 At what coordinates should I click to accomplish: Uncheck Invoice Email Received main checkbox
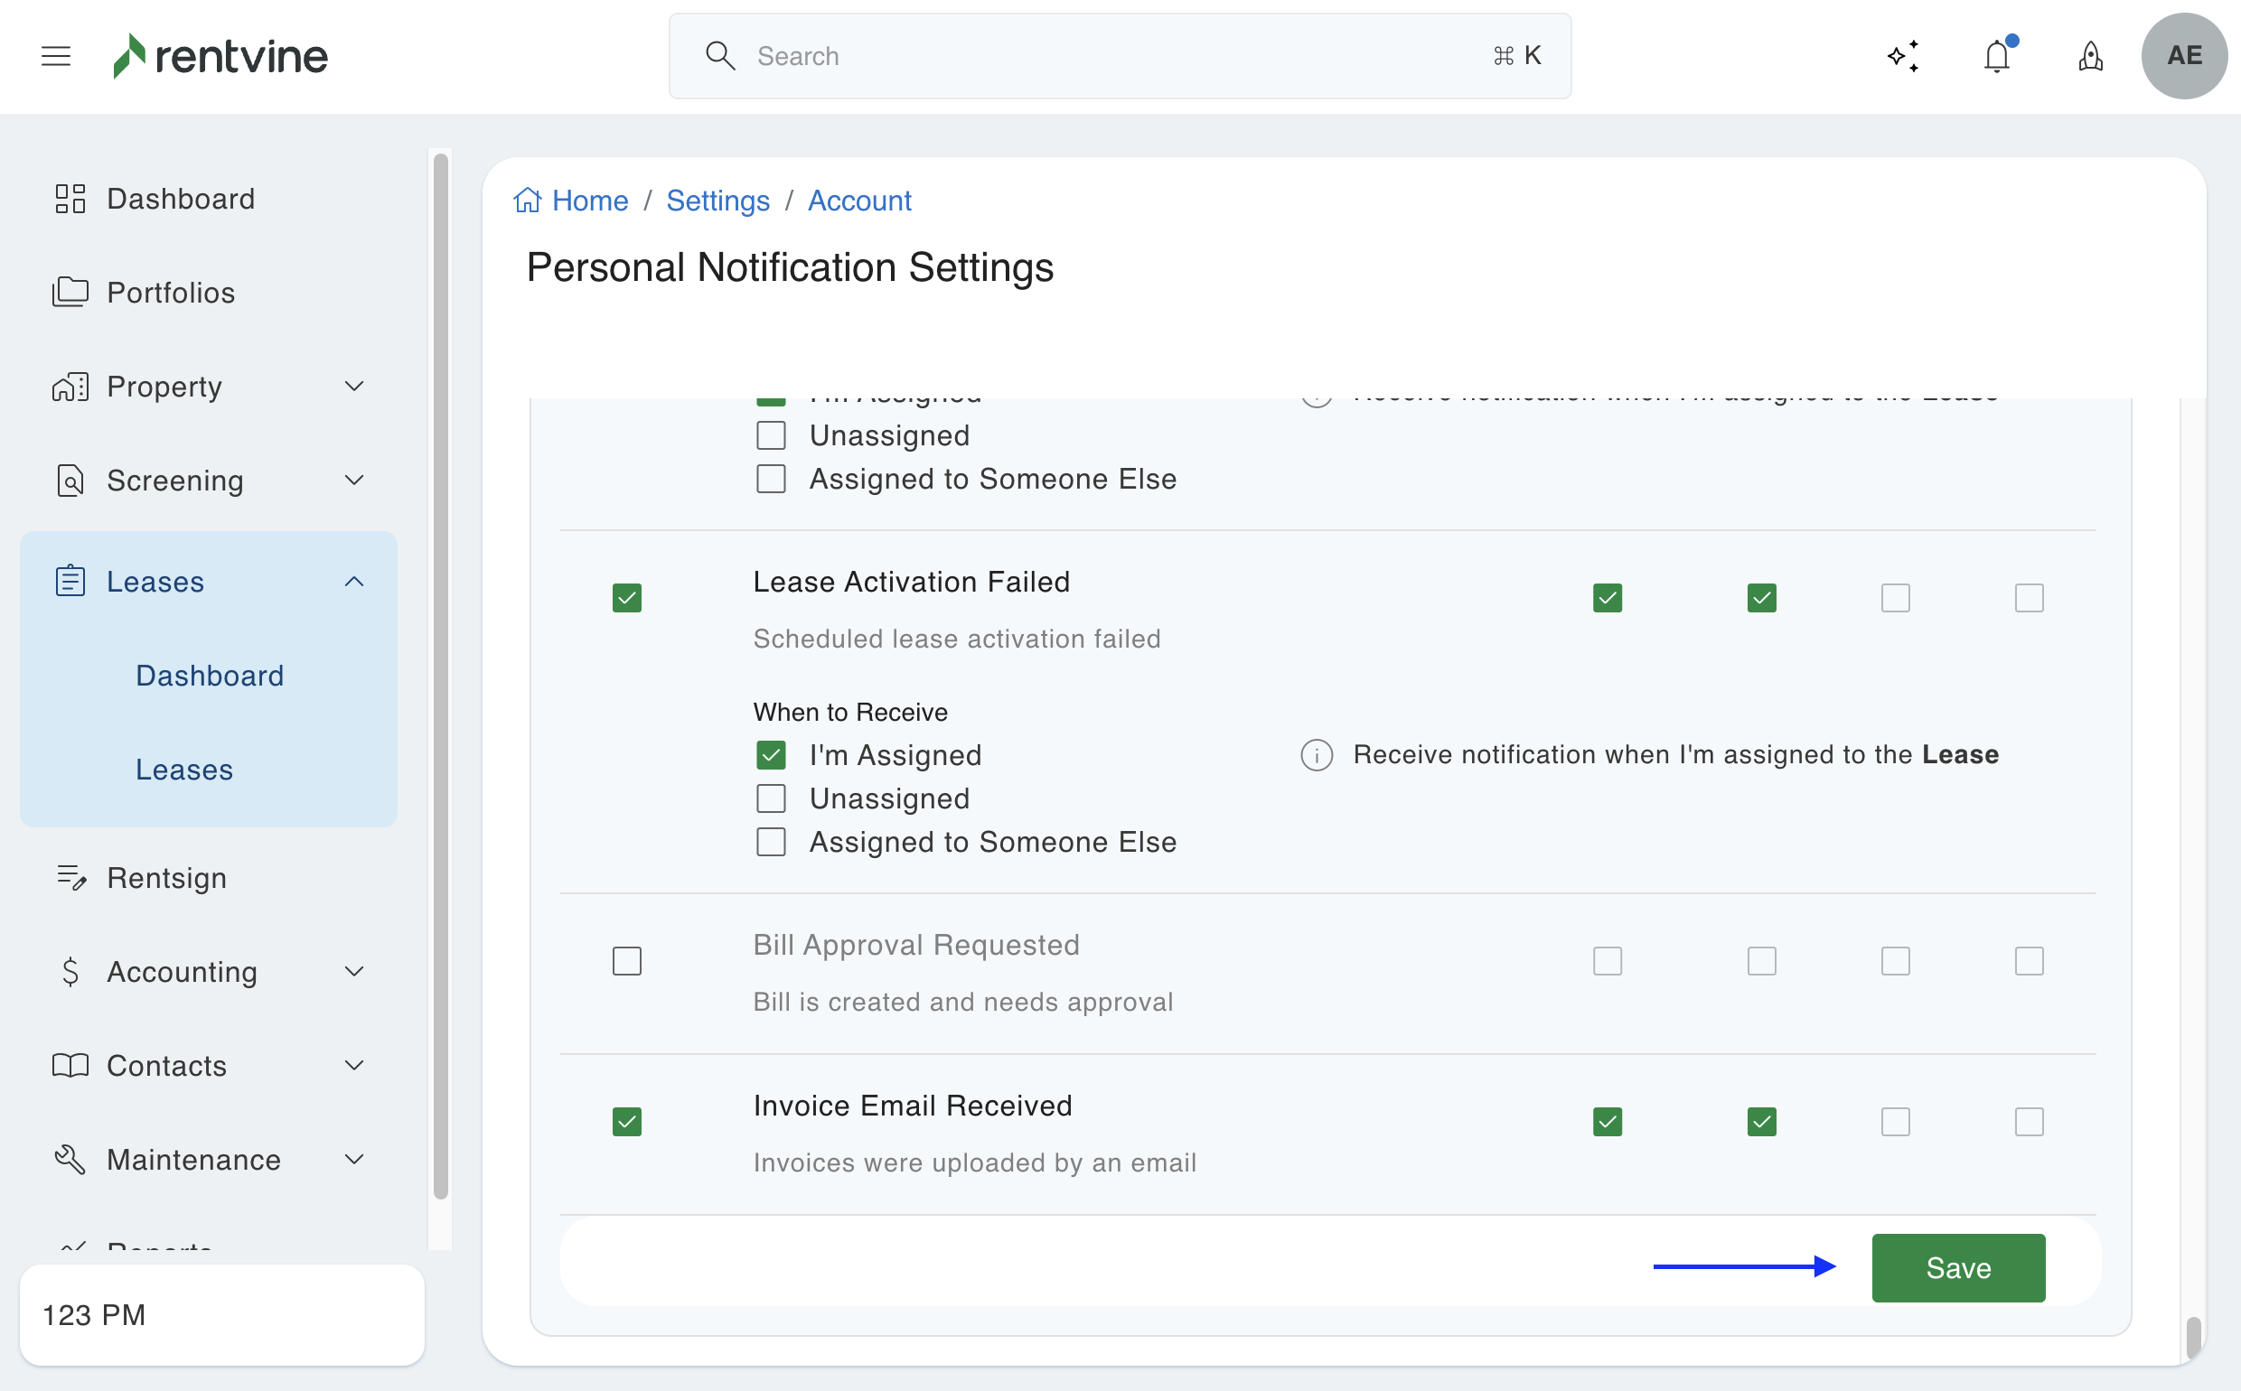point(627,1122)
